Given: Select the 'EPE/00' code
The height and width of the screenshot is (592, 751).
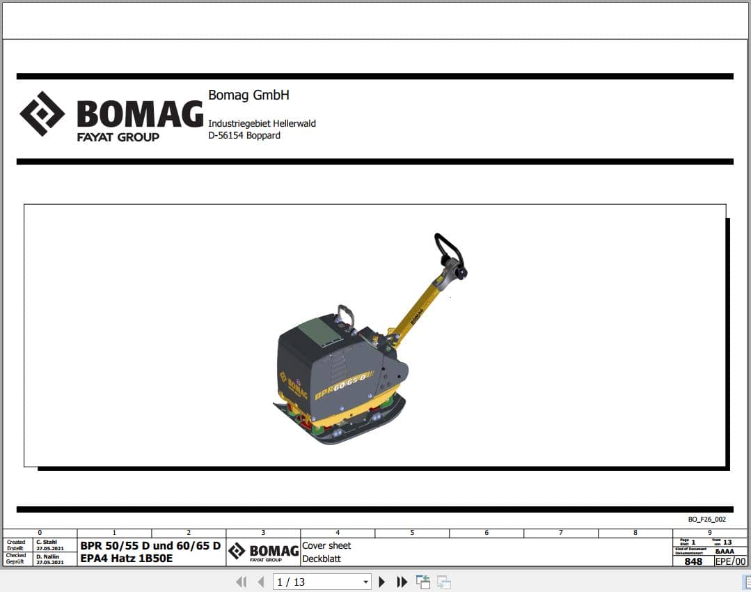Looking at the screenshot, I should 730,561.
